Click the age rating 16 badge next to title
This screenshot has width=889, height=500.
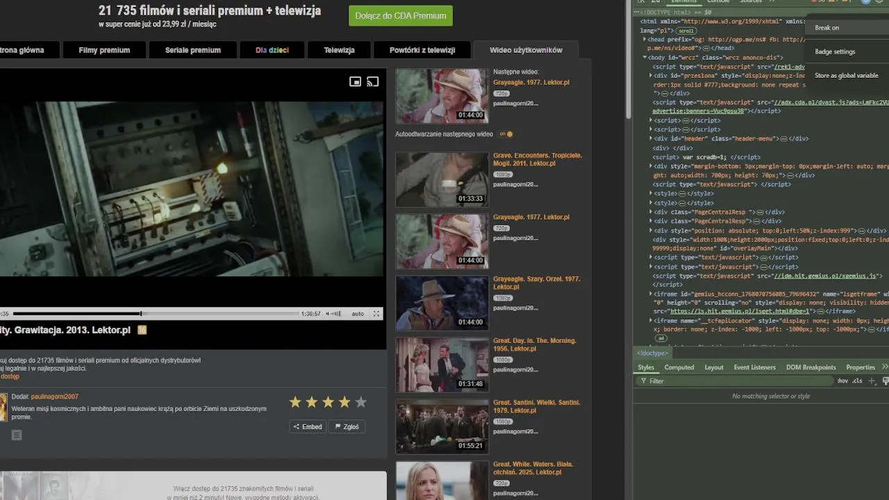coord(142,331)
